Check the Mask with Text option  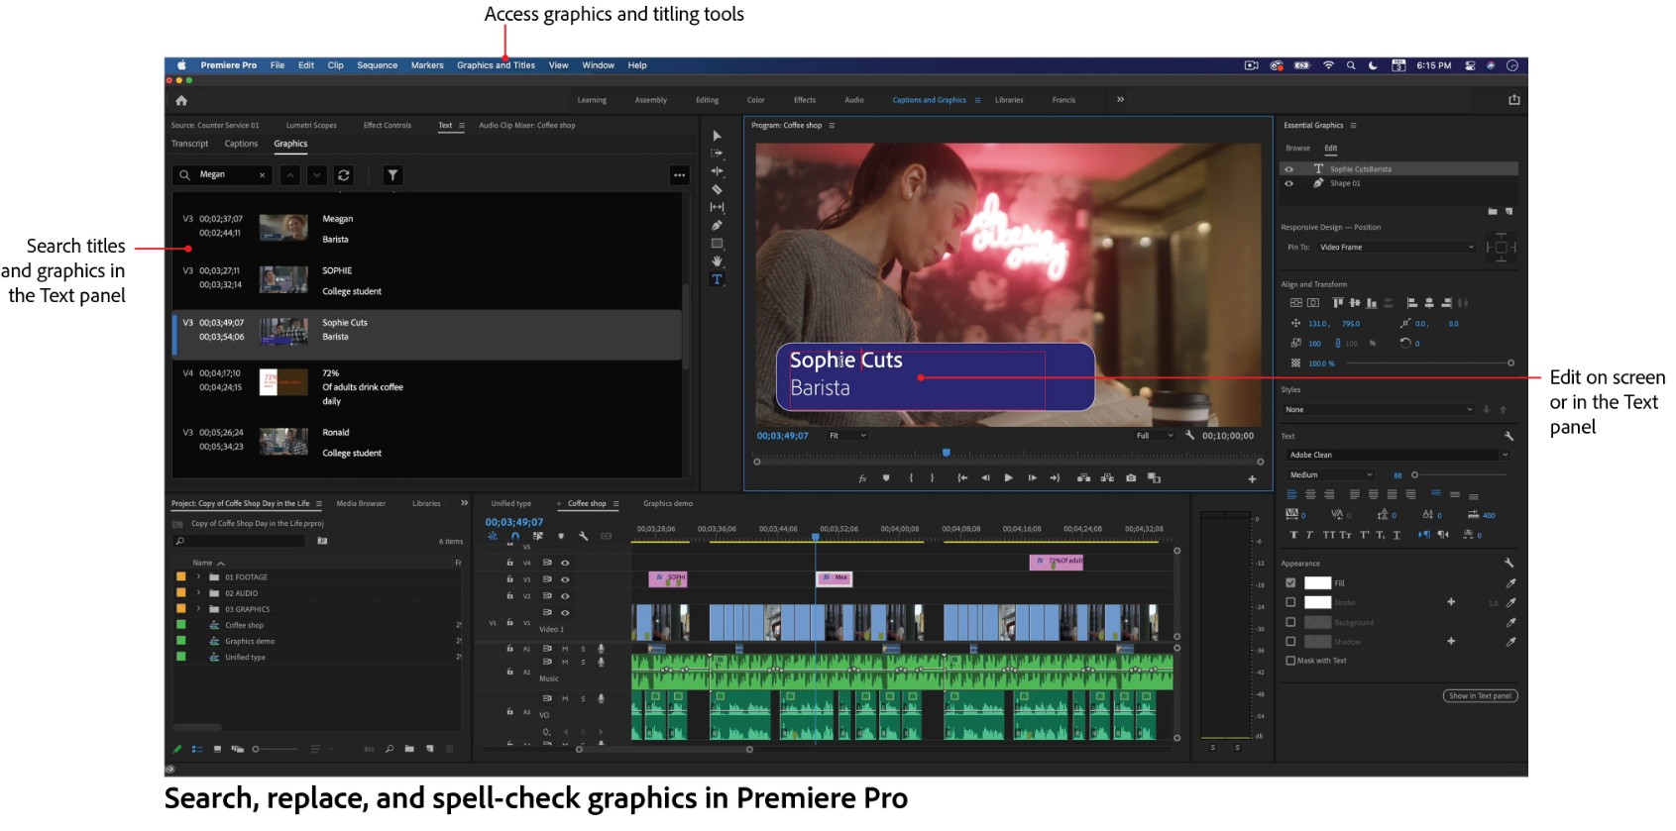1290,661
